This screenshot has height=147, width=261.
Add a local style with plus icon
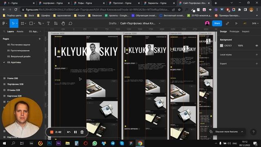[257, 54]
